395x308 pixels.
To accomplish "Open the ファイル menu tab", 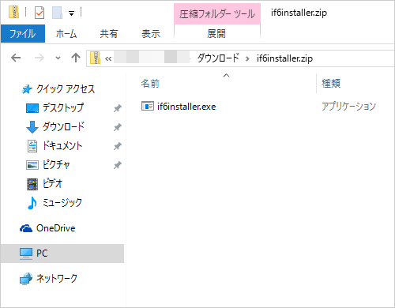I will (23, 33).
